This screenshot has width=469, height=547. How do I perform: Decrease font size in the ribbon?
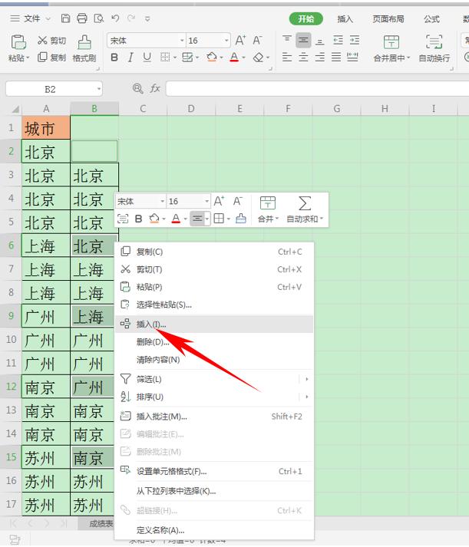pos(257,41)
